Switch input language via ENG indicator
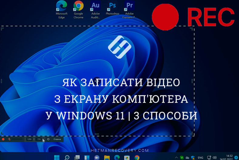 (x=200, y=158)
